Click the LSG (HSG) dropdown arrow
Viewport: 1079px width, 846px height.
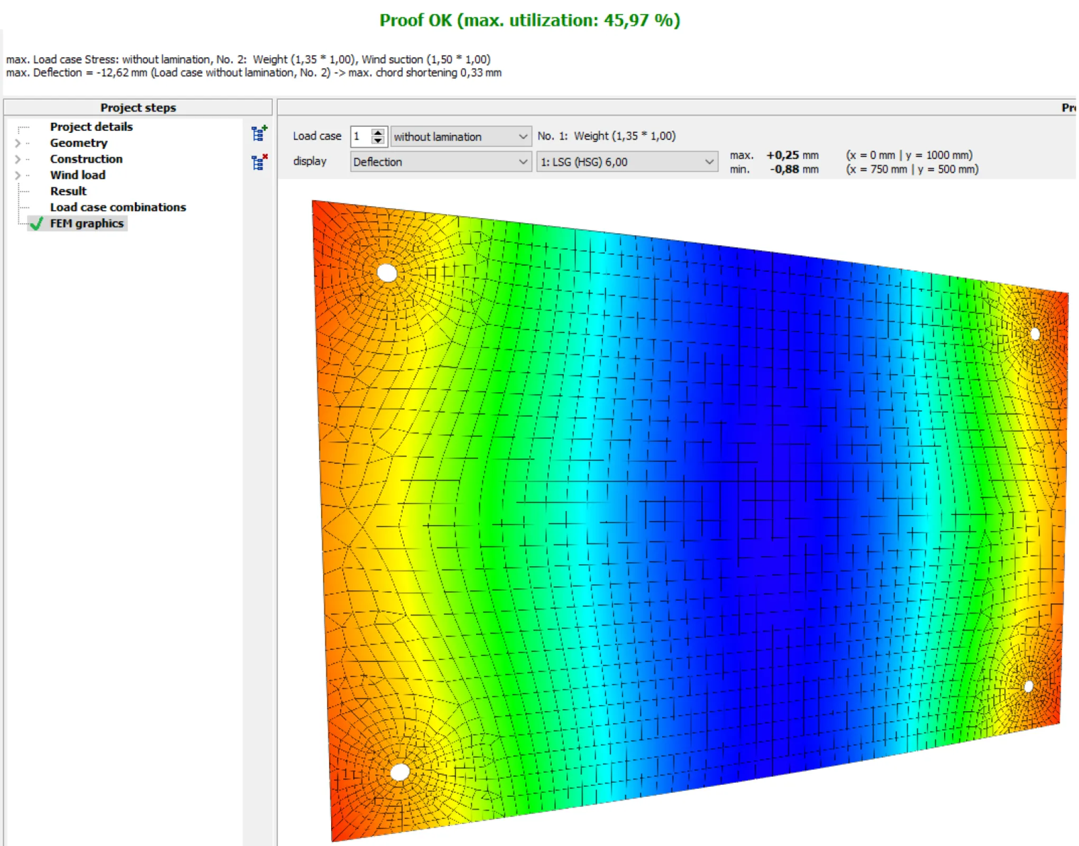click(x=710, y=162)
